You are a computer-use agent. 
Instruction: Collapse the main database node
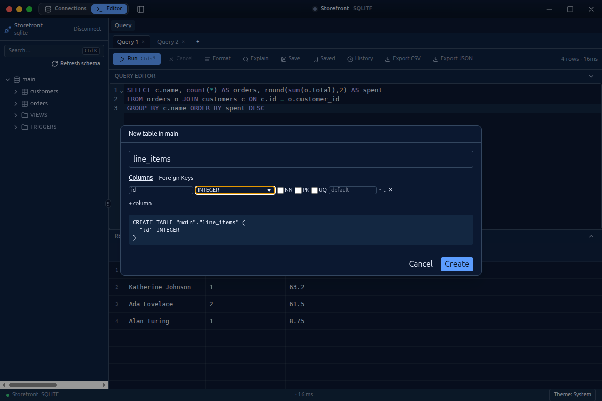[8, 79]
